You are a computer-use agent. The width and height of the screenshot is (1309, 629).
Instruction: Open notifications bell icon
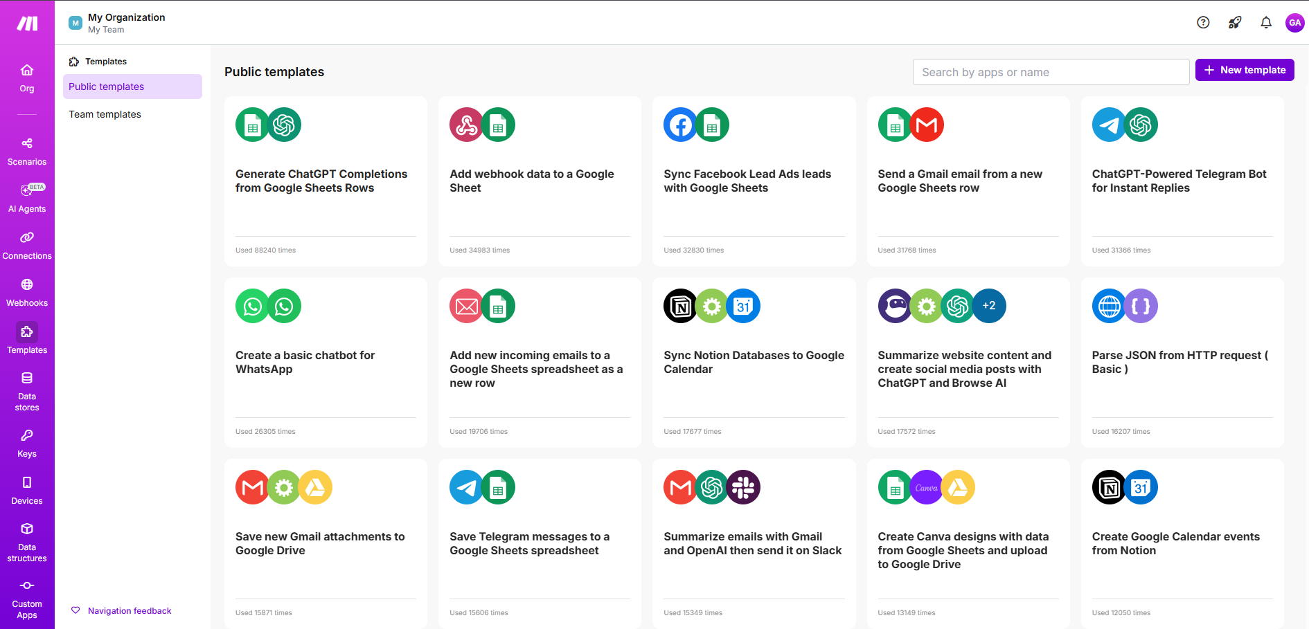1265,22
